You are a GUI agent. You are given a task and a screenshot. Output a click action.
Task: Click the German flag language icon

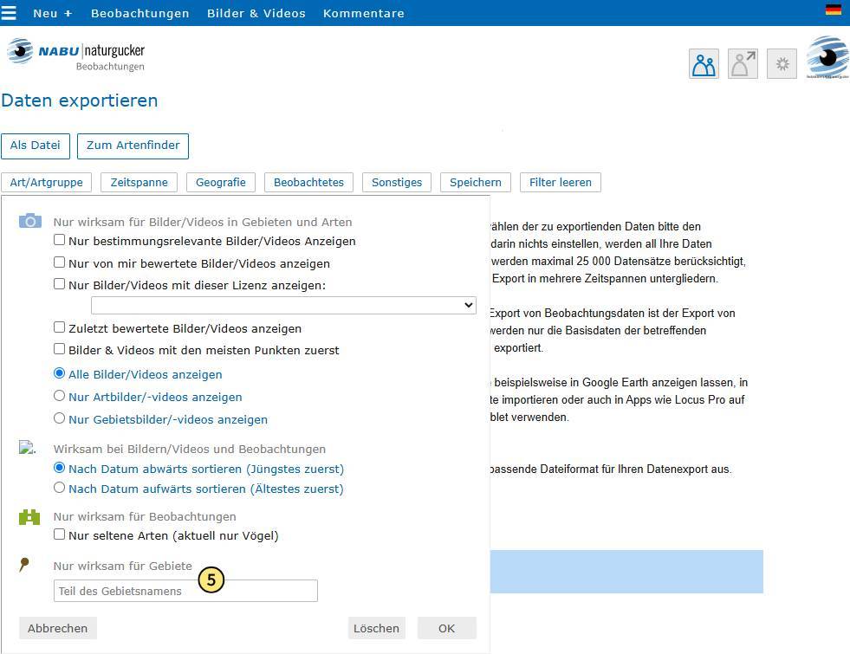pos(833,10)
